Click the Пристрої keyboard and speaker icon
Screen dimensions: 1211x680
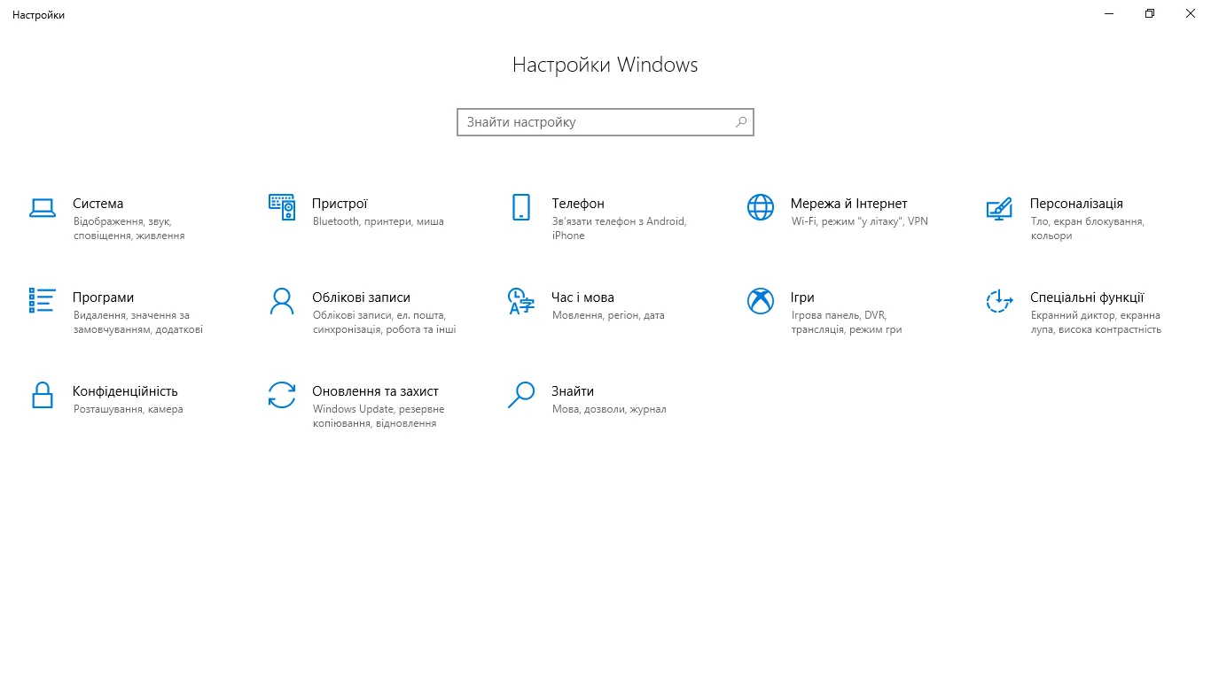click(x=282, y=207)
